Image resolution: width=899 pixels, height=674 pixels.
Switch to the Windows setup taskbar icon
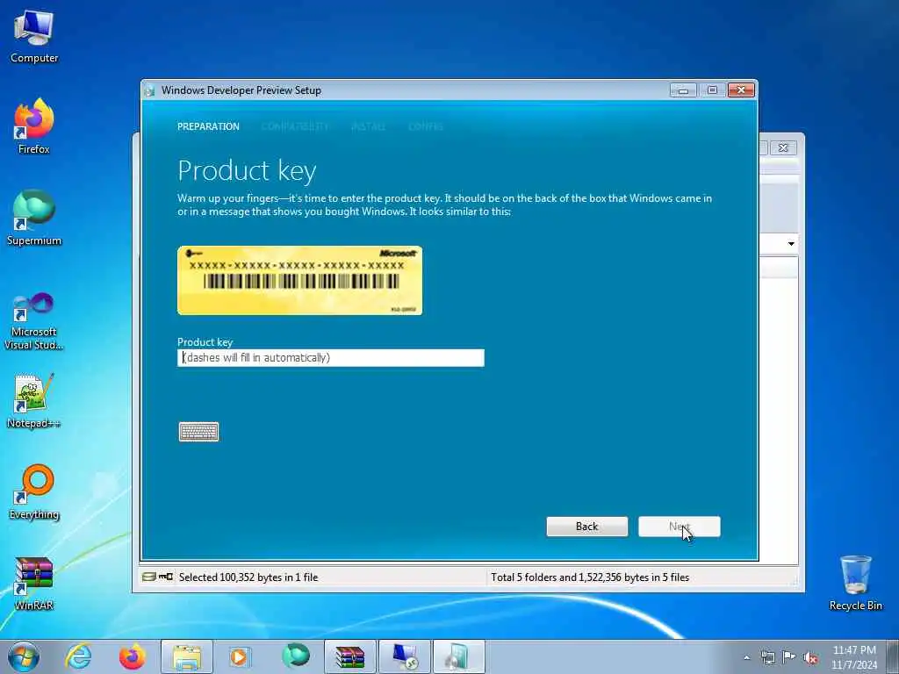[458, 656]
